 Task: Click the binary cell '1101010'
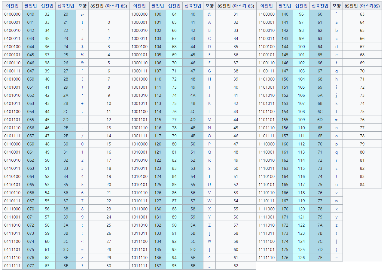(x=267, y=95)
